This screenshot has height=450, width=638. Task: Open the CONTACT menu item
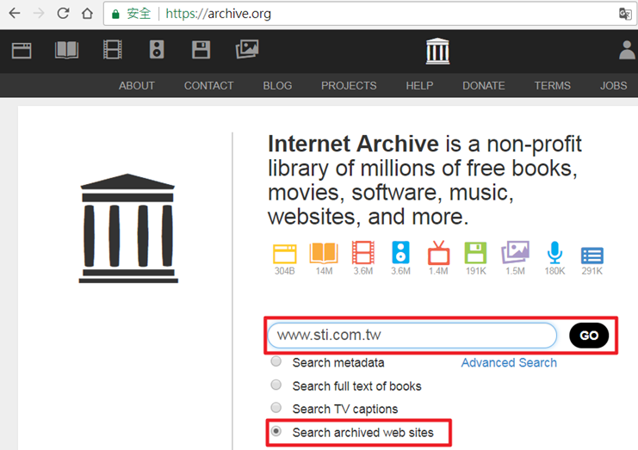tap(208, 86)
